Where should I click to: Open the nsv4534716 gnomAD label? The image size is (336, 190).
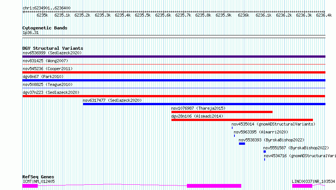pos(300,156)
